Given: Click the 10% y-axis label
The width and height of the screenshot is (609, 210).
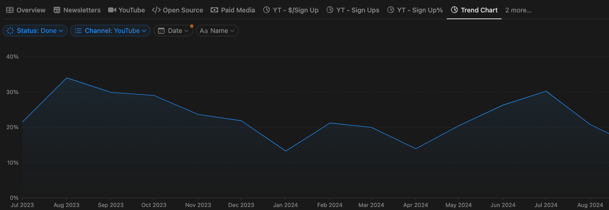Looking at the screenshot, I should pos(12,163).
